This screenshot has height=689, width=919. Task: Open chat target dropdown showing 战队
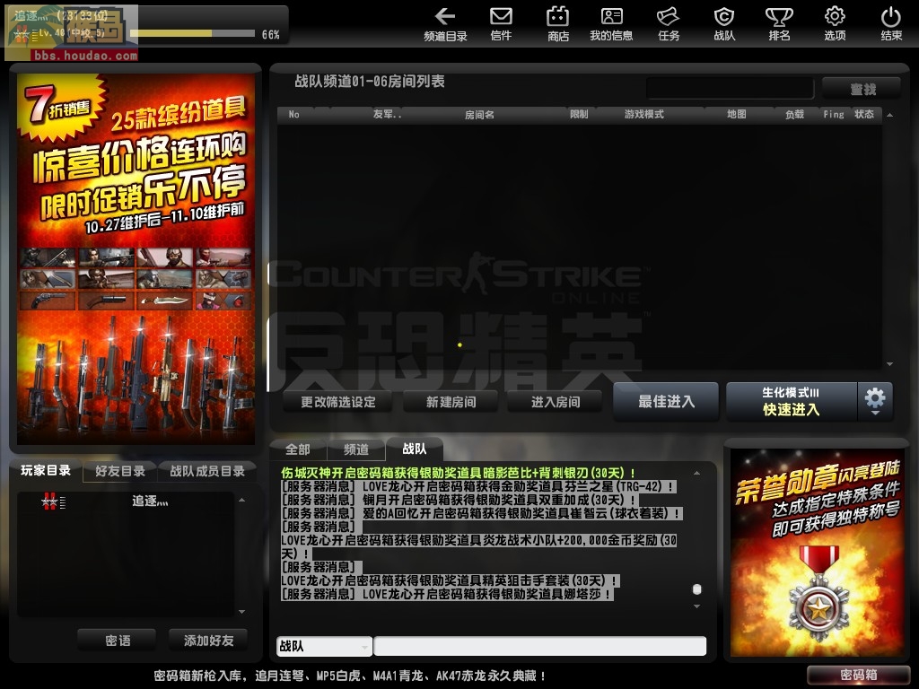coord(324,646)
